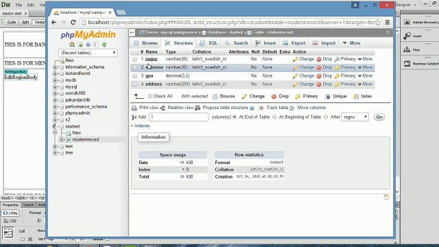Screen dimensions: 439x247
Task: Expand the + Indexes link
Action: pyautogui.click(x=140, y=126)
